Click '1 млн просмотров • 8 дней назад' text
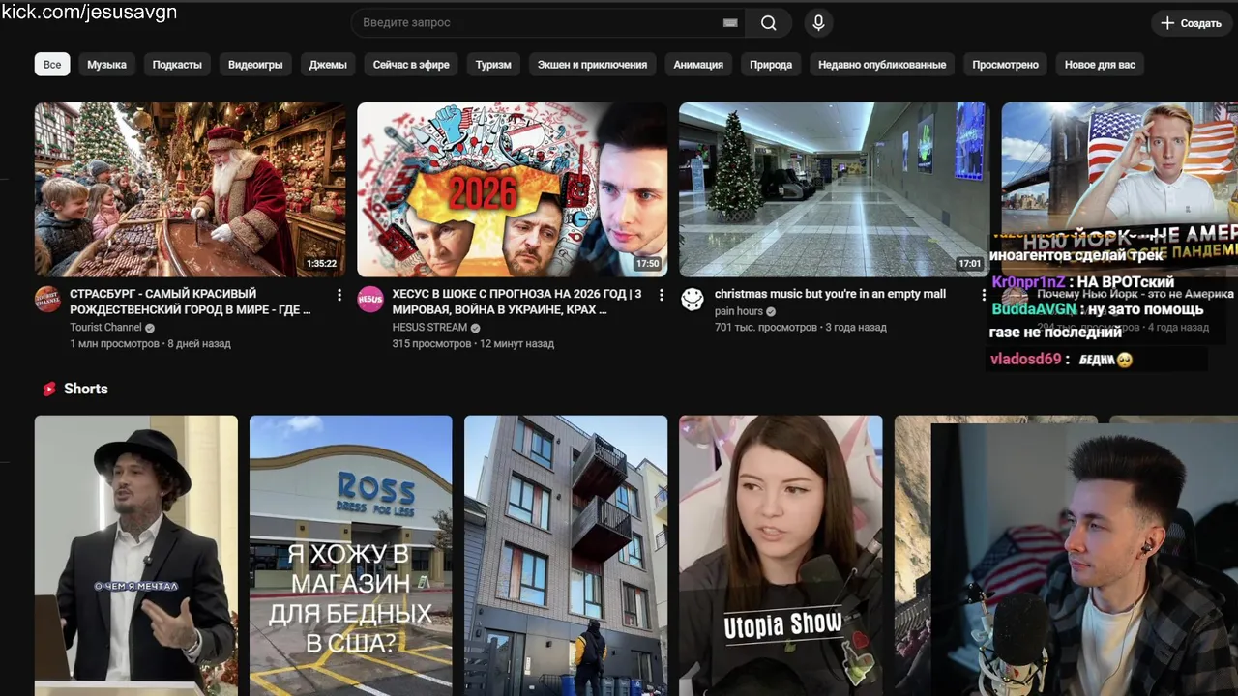 (150, 343)
